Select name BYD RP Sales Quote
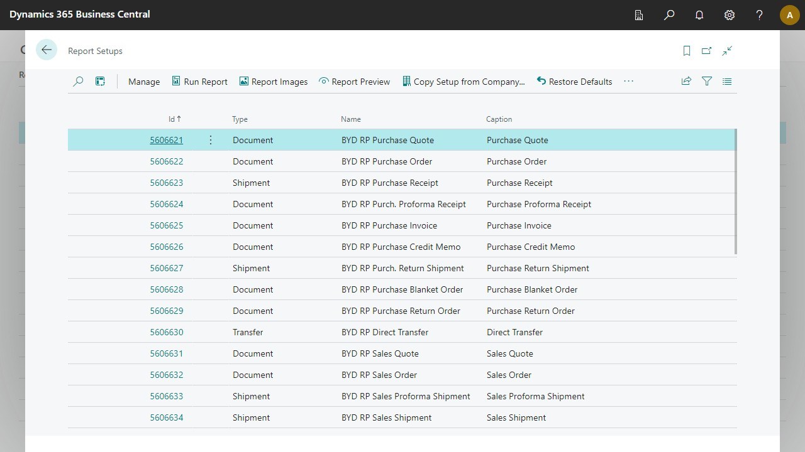The image size is (805, 452). (x=380, y=353)
